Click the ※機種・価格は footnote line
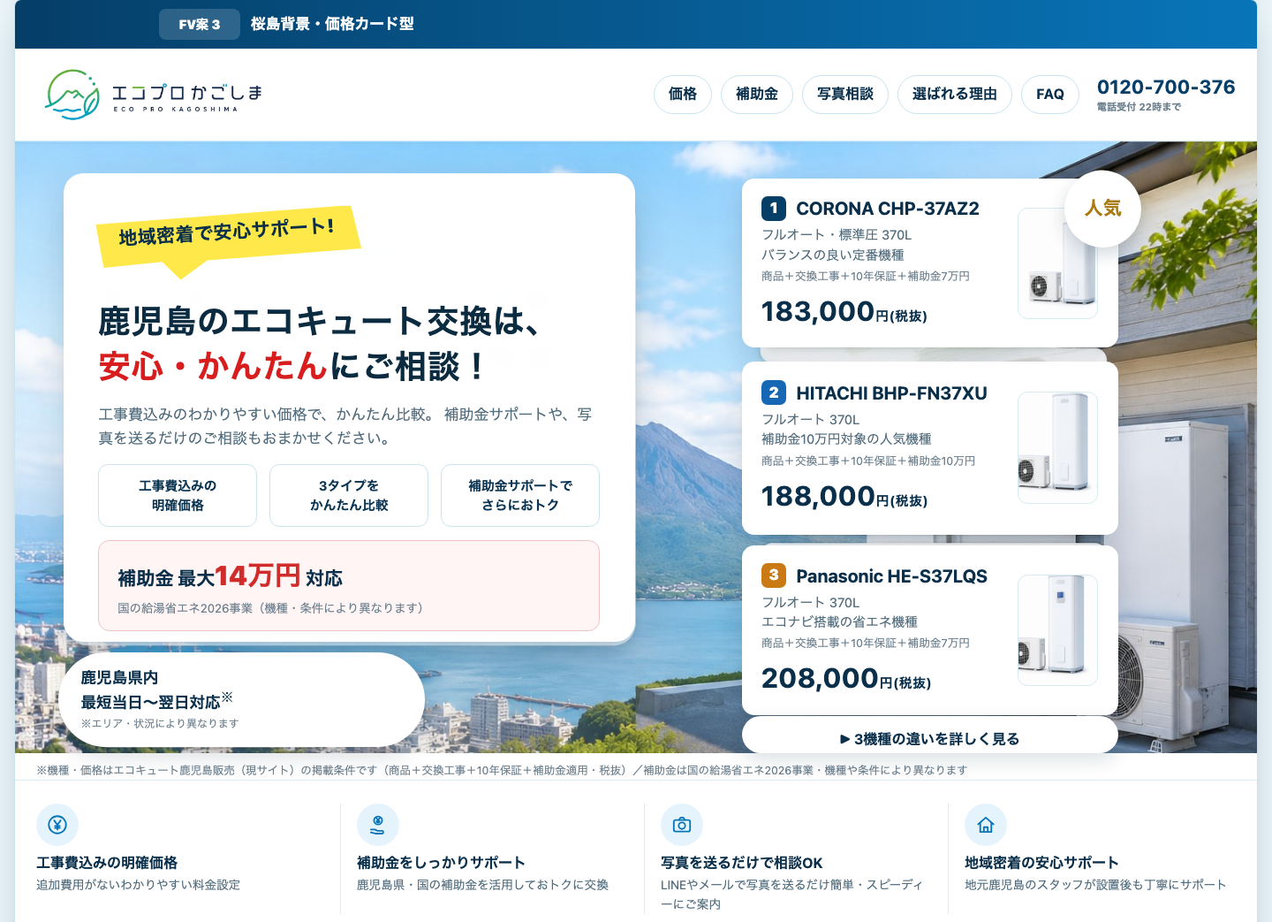Viewport: 1272px width, 922px height. tap(502, 770)
